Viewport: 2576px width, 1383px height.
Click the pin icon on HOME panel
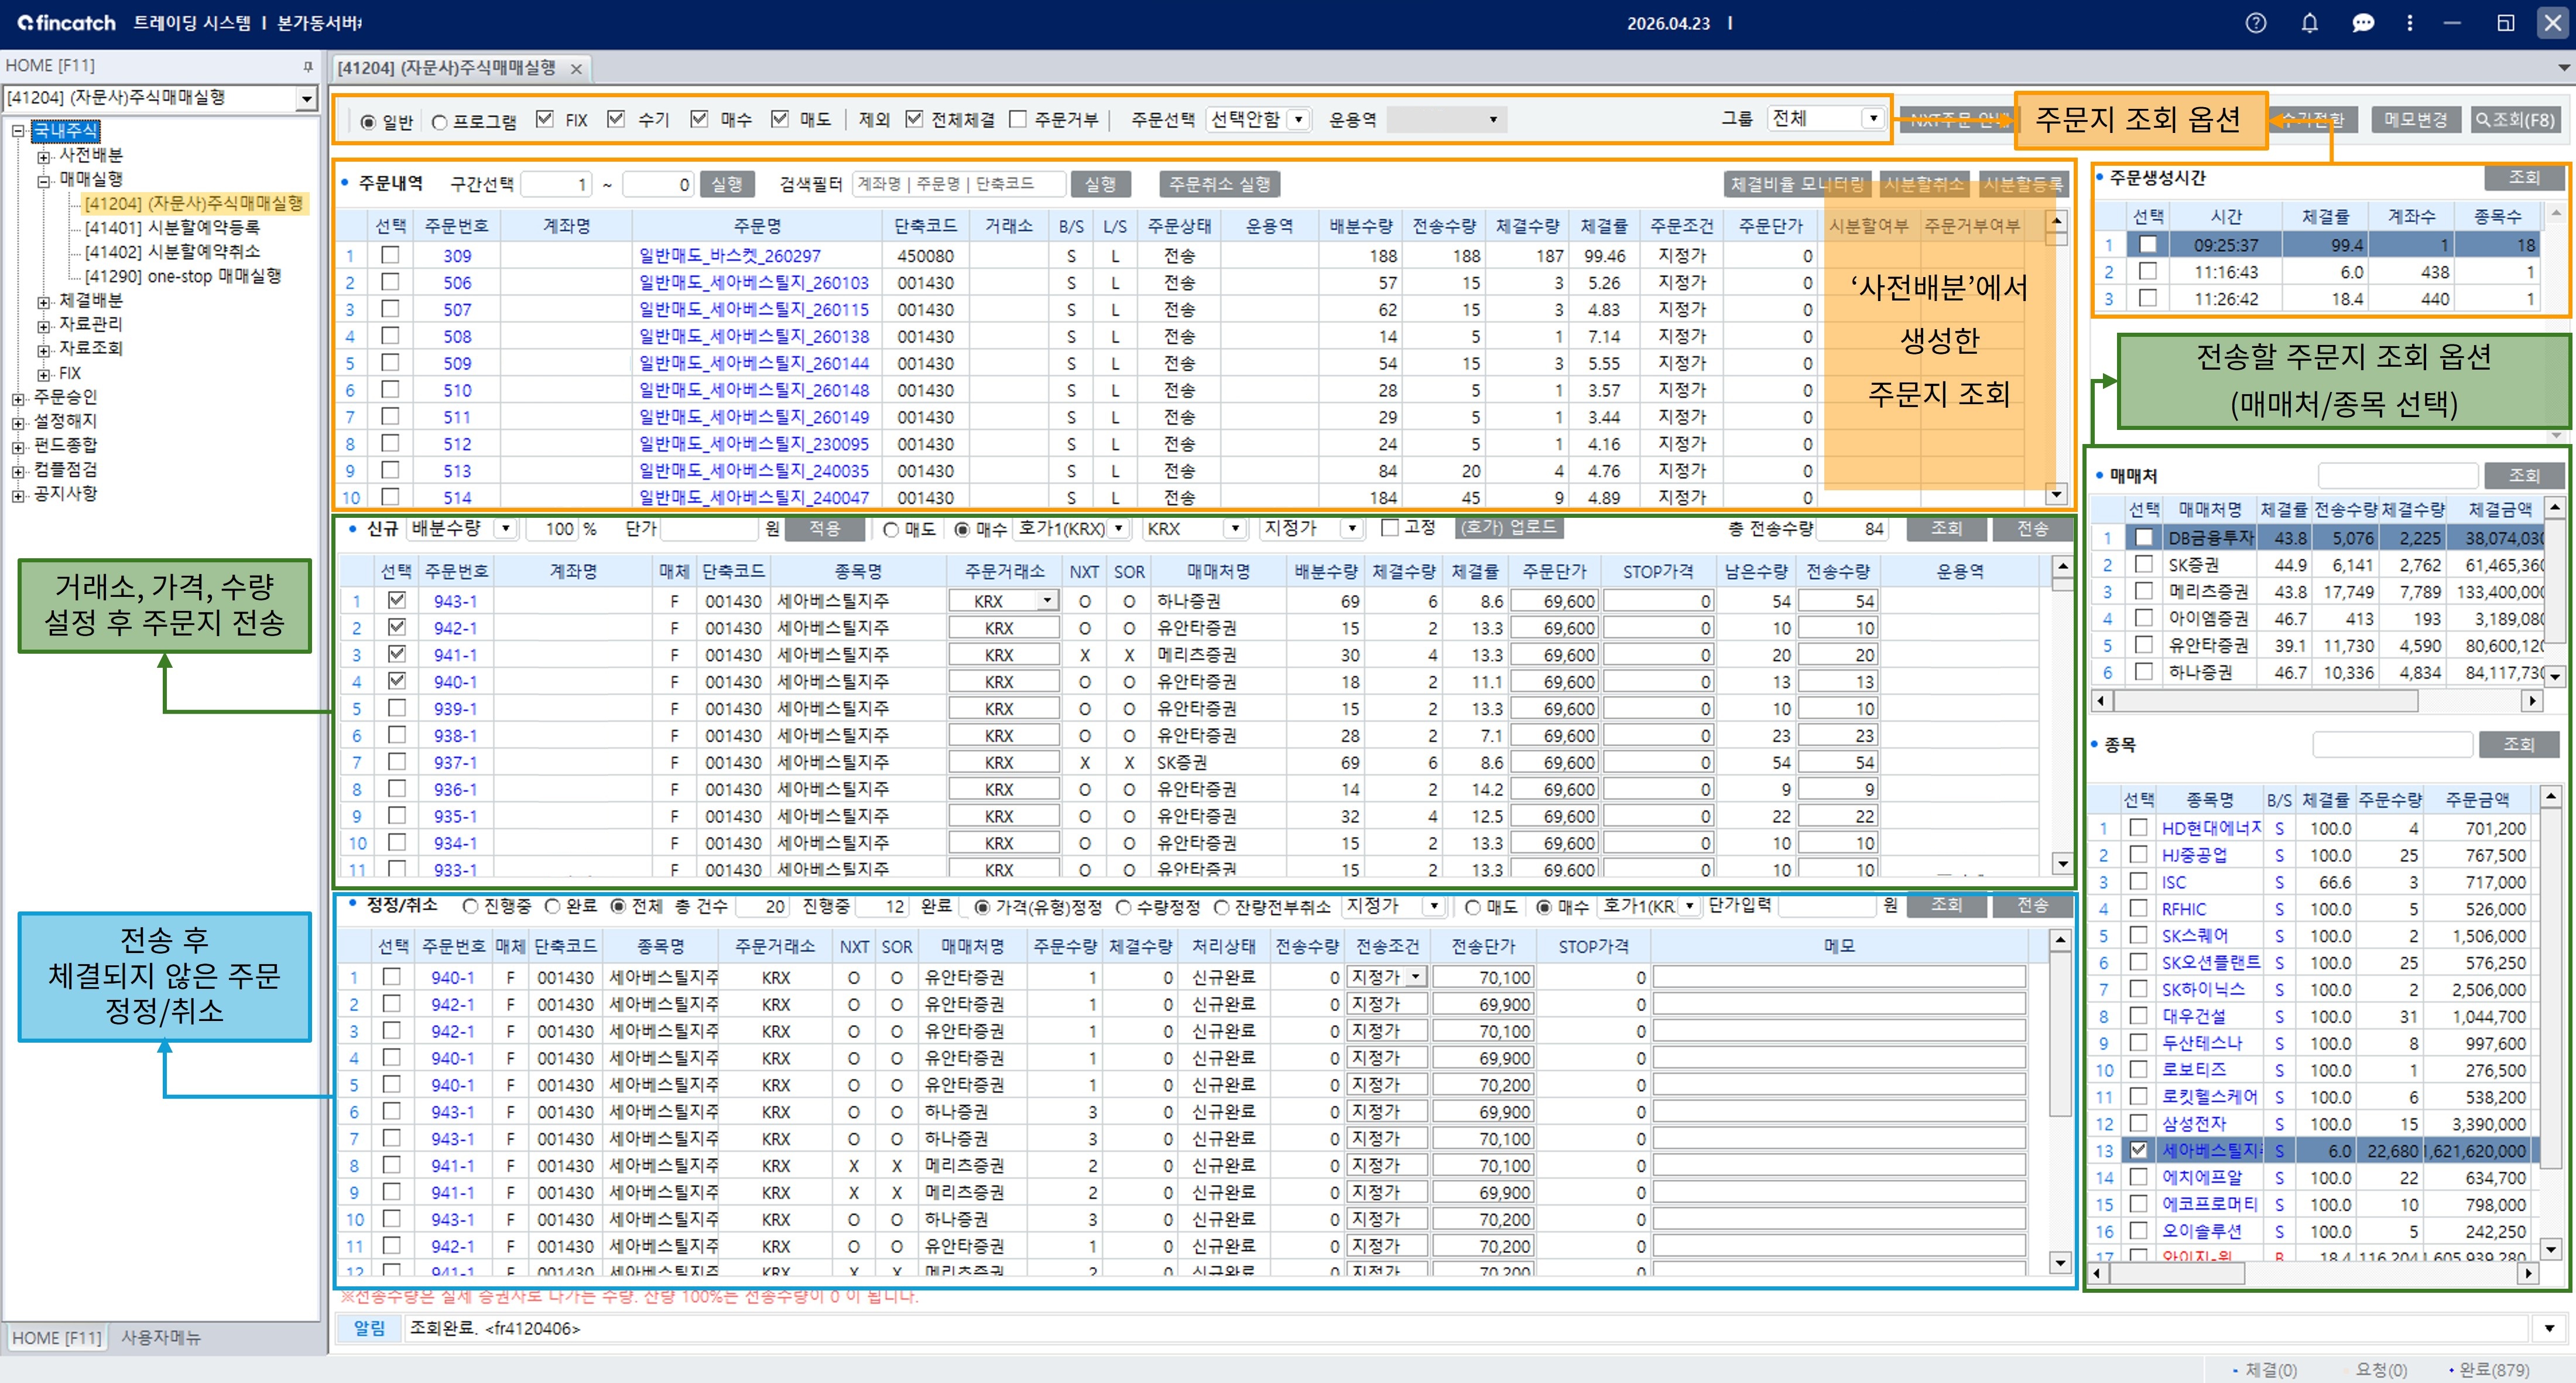[x=308, y=66]
